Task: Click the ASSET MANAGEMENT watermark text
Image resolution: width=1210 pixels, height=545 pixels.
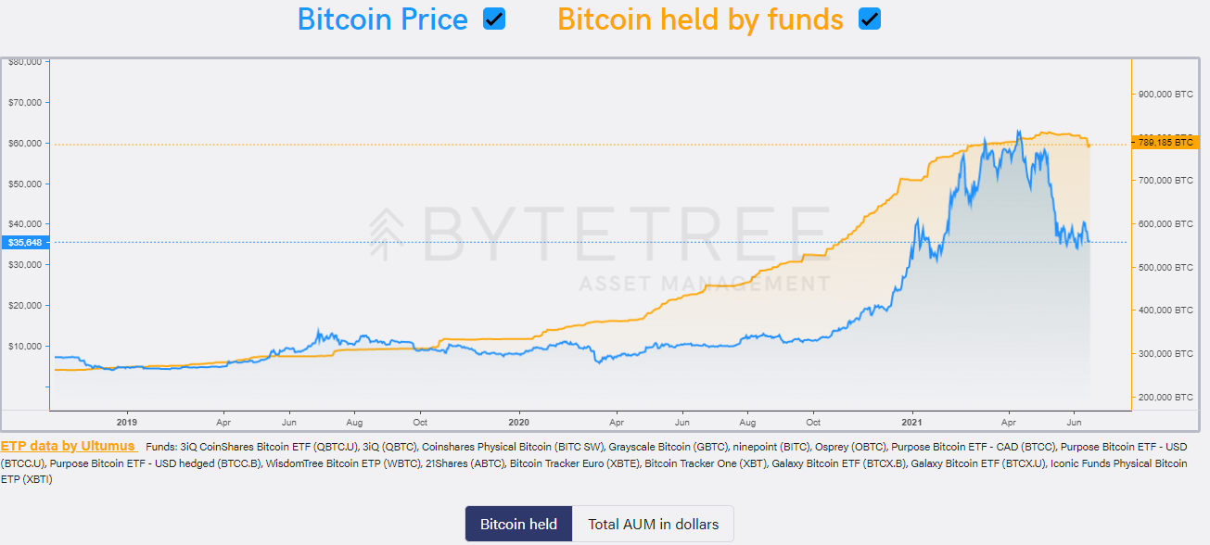Action: tap(691, 283)
